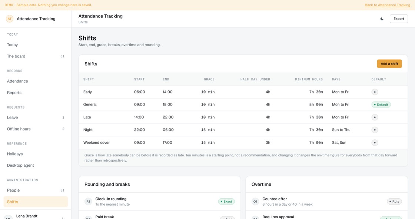Click the Exact badge for clock-in rounding
Screen dimensions: 415x219
point(226,202)
